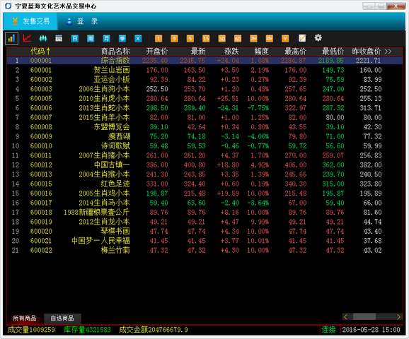Select the candlestick K-line chart icon
409x339 pixels.
click(43, 39)
